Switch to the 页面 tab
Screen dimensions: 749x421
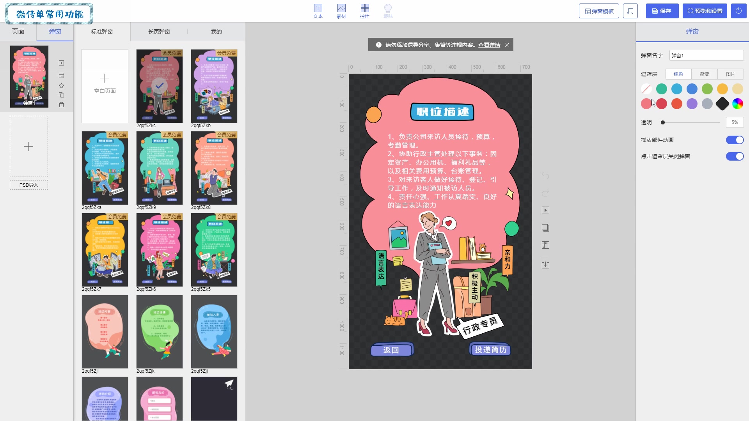[18, 32]
